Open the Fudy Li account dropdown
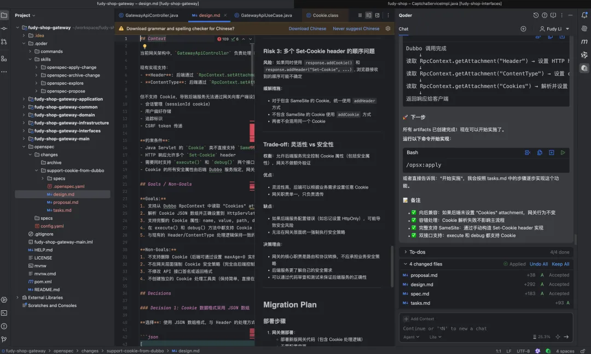 point(554,29)
